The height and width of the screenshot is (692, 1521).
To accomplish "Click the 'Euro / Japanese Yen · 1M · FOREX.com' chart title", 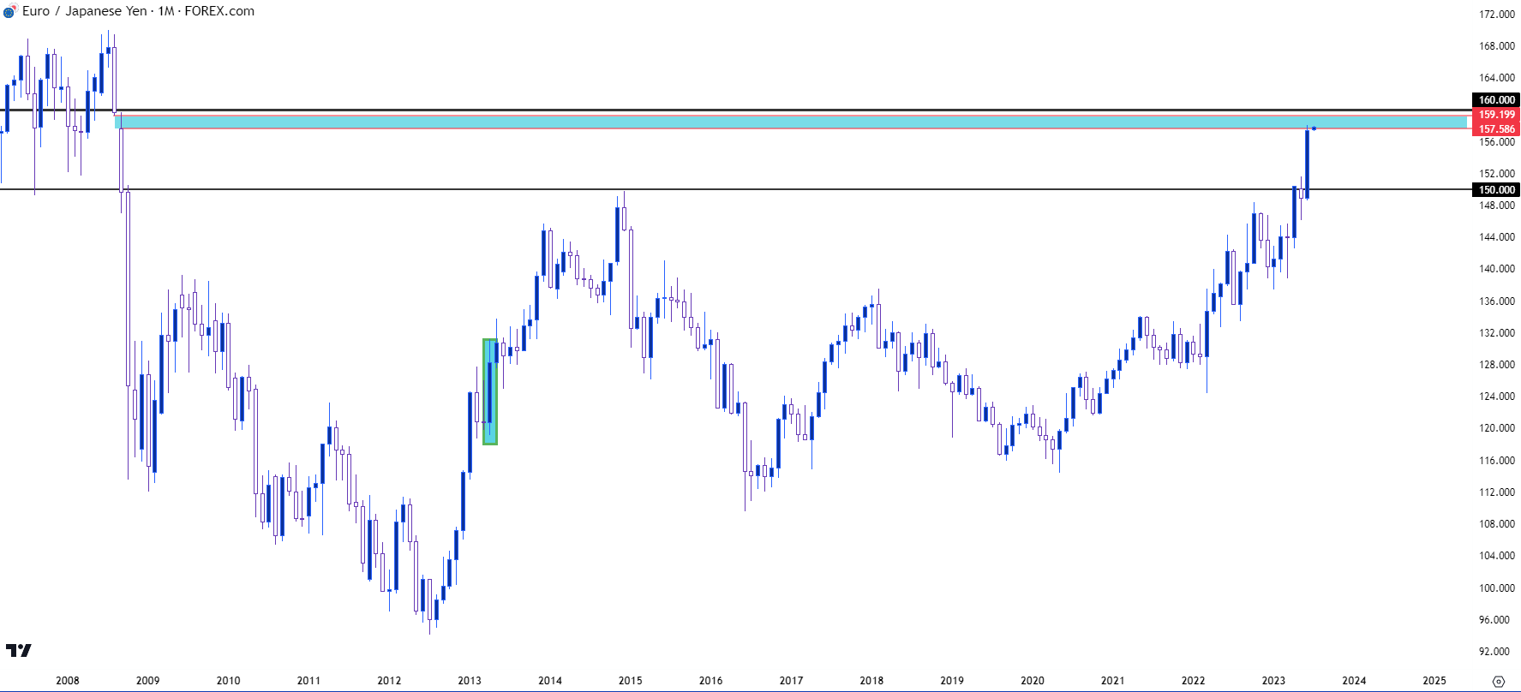I will (138, 11).
